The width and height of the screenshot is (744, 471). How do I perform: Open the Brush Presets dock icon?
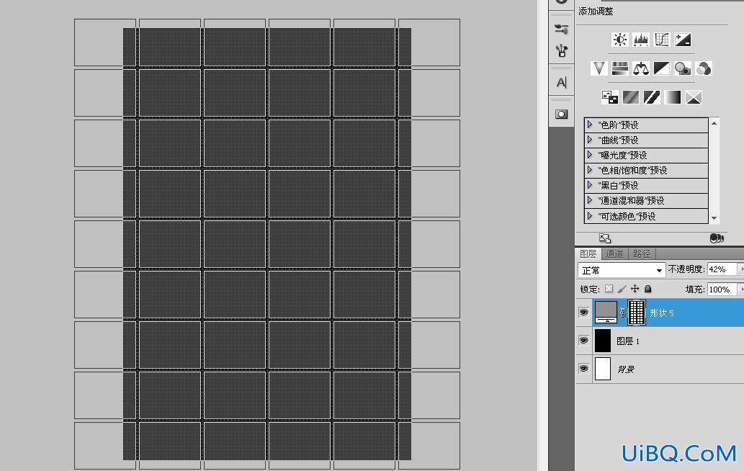pyautogui.click(x=561, y=50)
